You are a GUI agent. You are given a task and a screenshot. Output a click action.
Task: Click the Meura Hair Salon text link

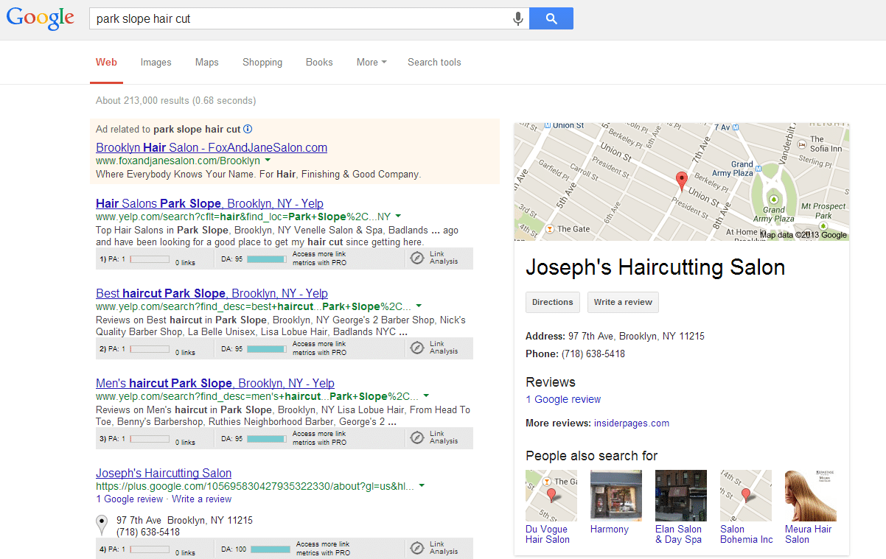[808, 534]
